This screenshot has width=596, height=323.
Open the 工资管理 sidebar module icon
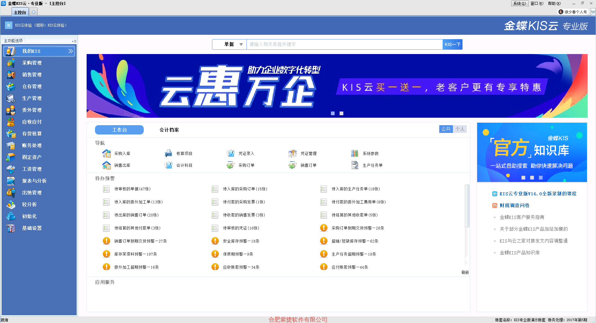point(11,169)
